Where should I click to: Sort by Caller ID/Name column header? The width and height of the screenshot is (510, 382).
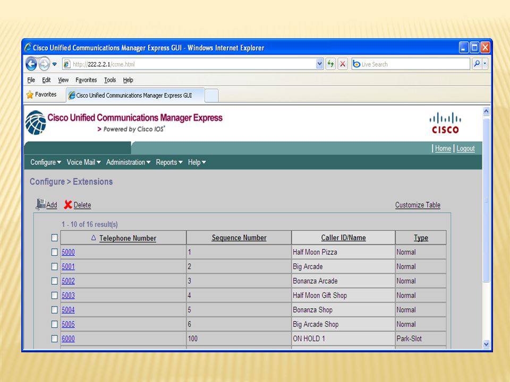tap(344, 238)
